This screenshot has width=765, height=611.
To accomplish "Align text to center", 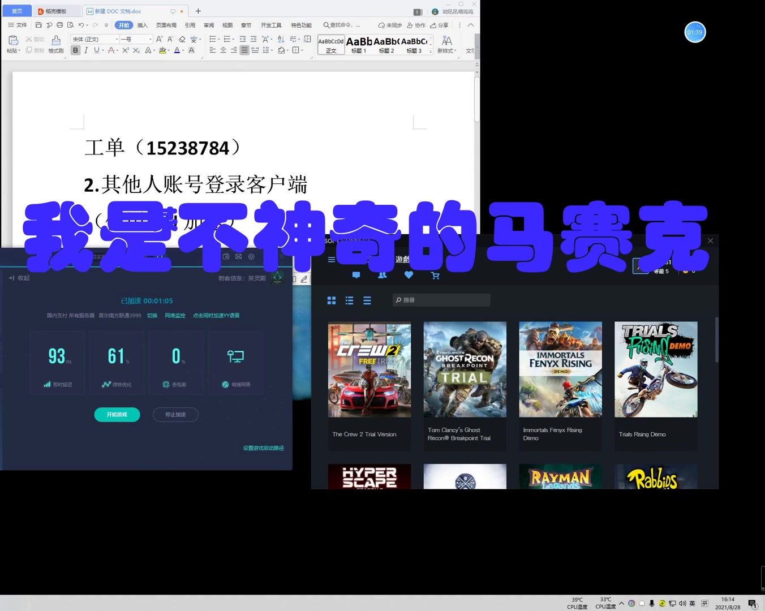I will (x=223, y=50).
